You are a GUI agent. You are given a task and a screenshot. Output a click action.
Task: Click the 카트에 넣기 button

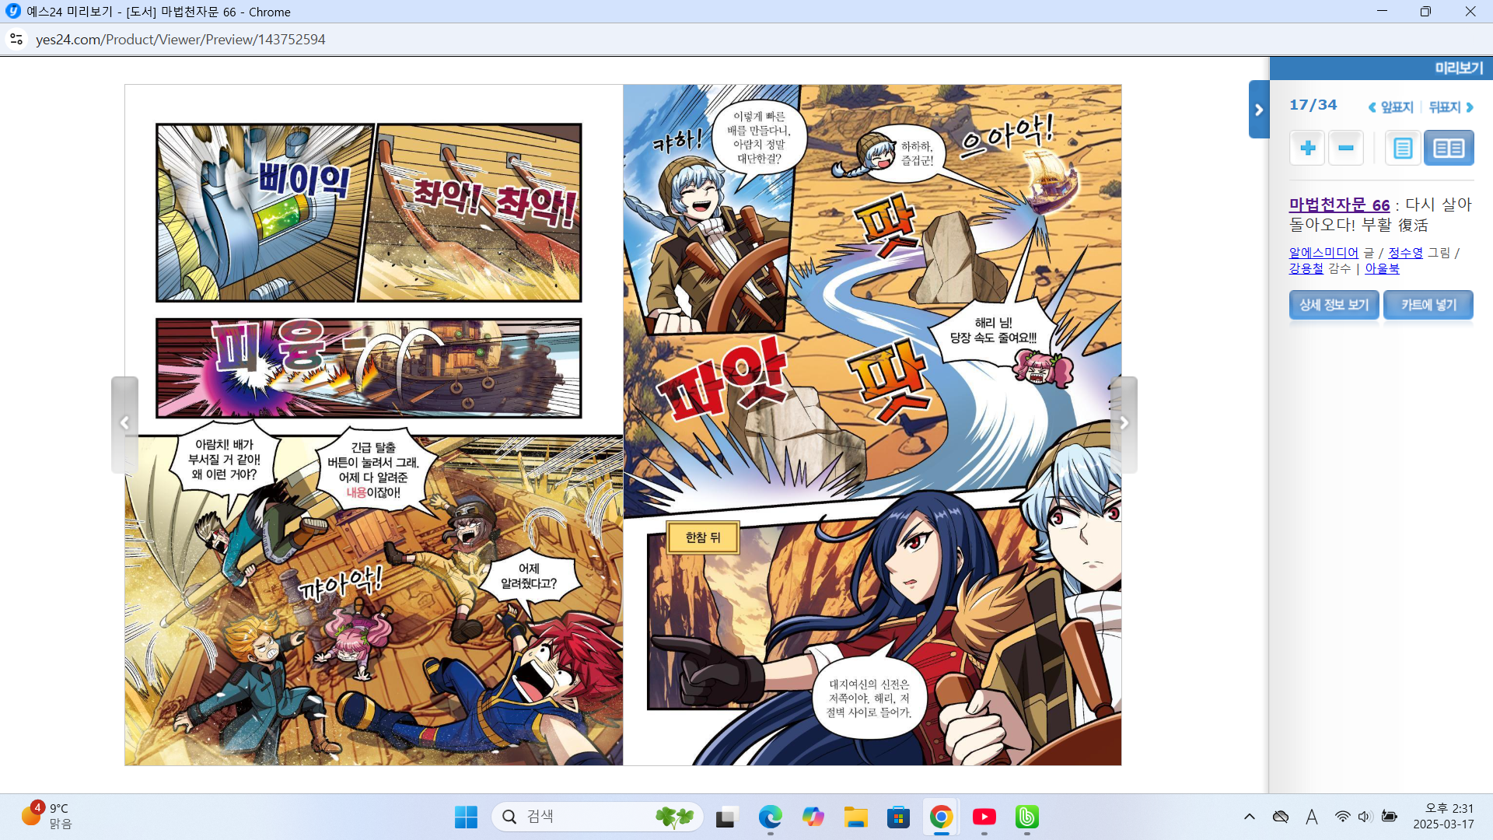(x=1428, y=305)
